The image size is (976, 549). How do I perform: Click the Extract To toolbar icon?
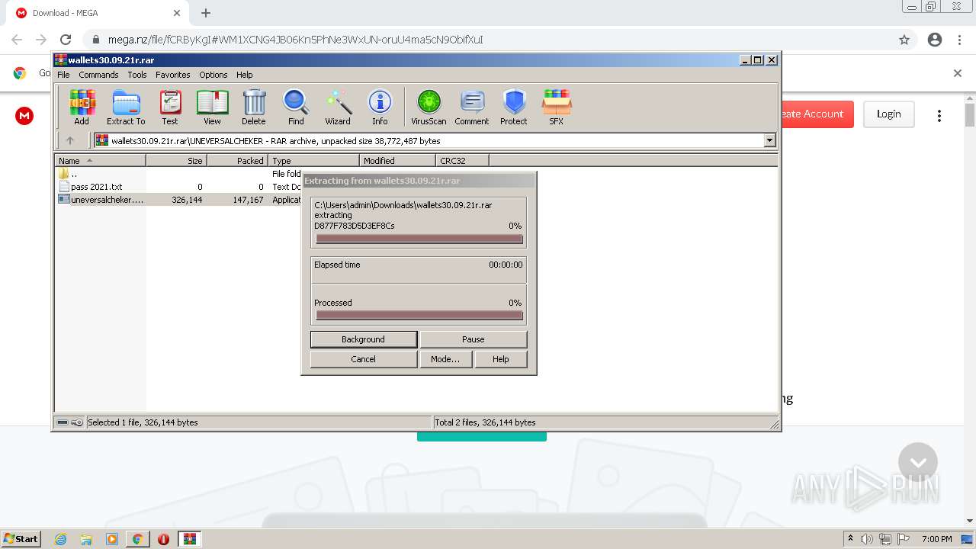click(x=126, y=107)
